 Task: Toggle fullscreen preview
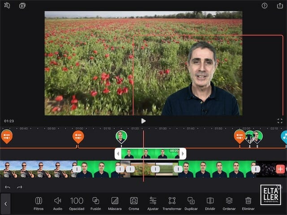pyautogui.click(x=280, y=121)
